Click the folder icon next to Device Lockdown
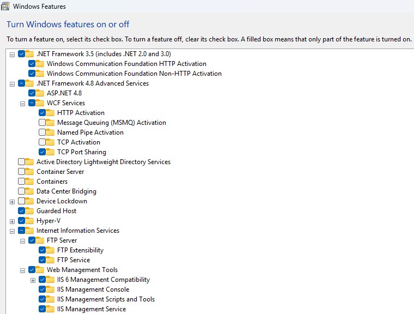 pyautogui.click(x=29, y=201)
